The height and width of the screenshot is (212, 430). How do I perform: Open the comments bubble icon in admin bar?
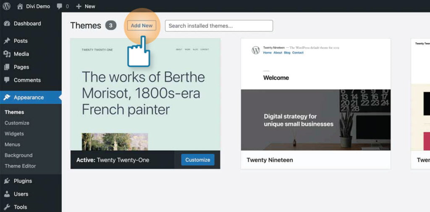[x=59, y=6]
